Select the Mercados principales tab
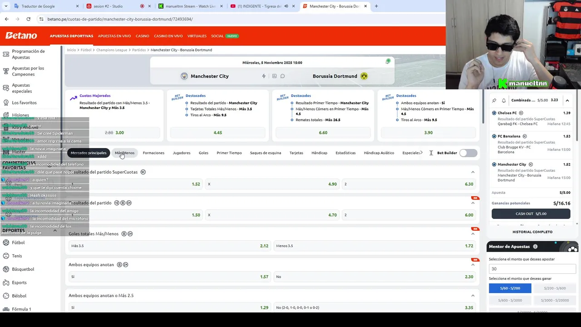The height and width of the screenshot is (327, 581). (x=89, y=153)
